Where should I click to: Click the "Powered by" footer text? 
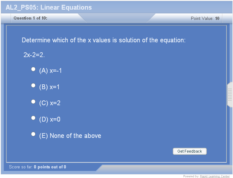tap(191, 176)
